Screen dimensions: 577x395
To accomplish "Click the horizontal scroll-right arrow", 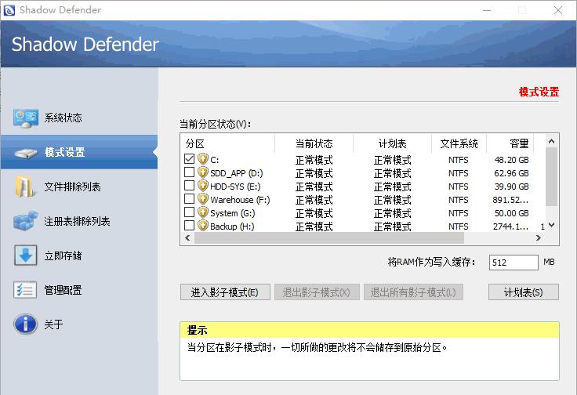I will point(539,238).
